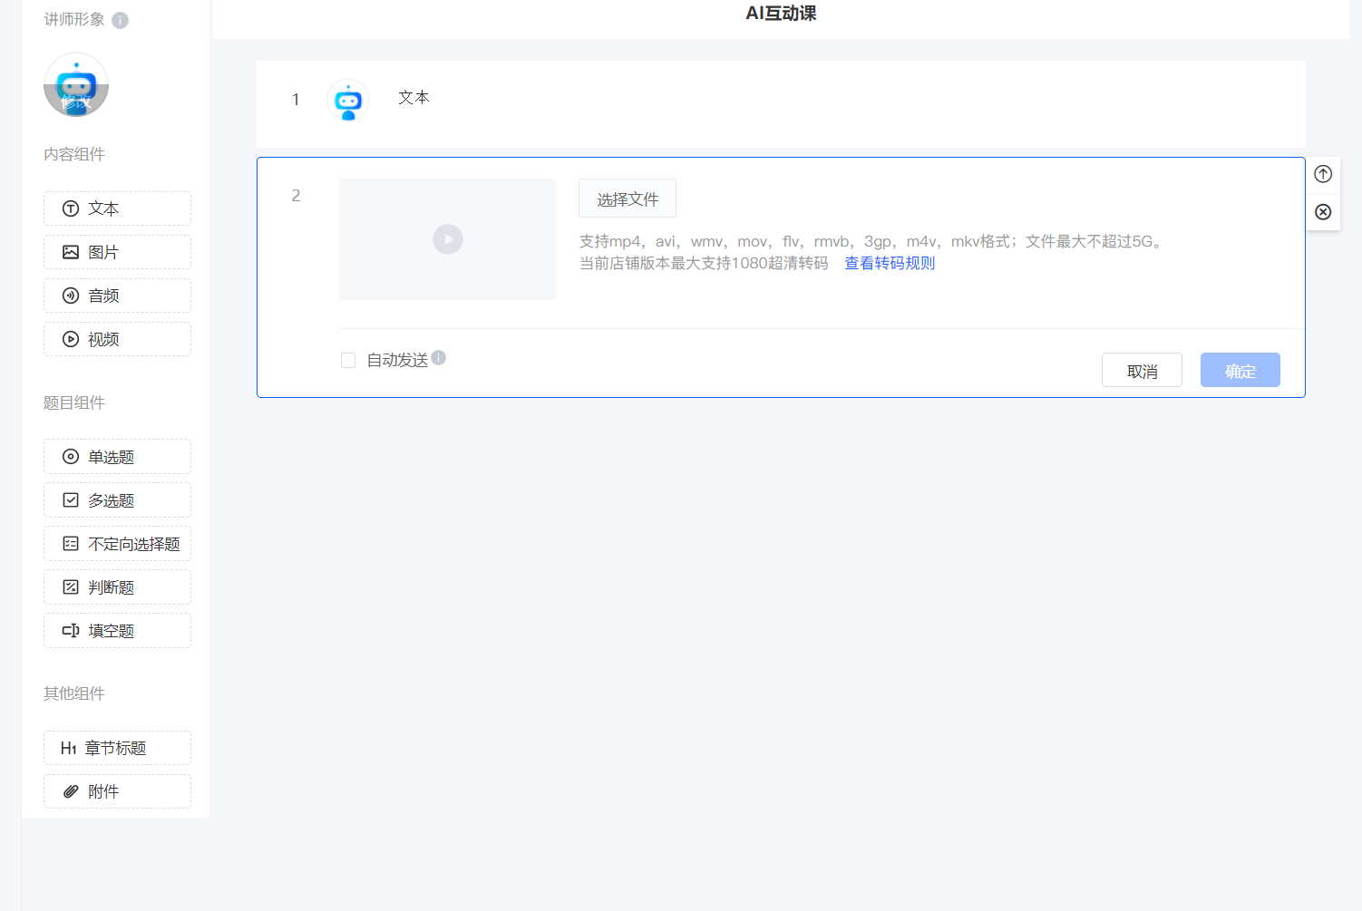The image size is (1362, 911).
Task: Insert an 音频 audio component
Action: pos(117,296)
